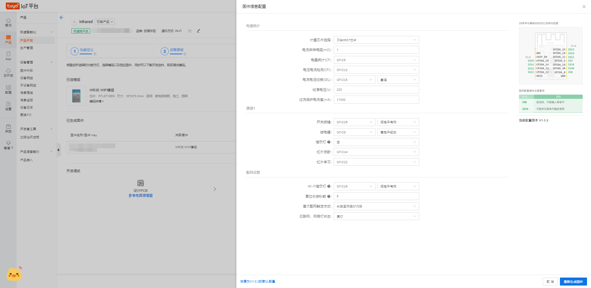Click 复位长按秒数 input field
Viewport: 591px width, 288px height.
(x=376, y=196)
